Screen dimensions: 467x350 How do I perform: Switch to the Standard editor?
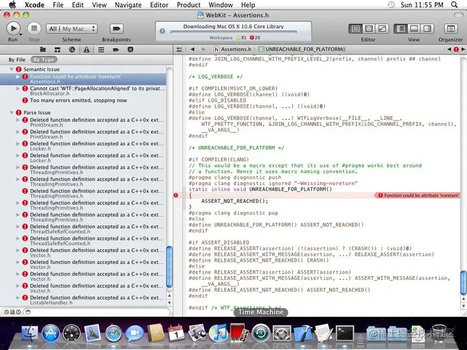pyautogui.click(x=355, y=29)
